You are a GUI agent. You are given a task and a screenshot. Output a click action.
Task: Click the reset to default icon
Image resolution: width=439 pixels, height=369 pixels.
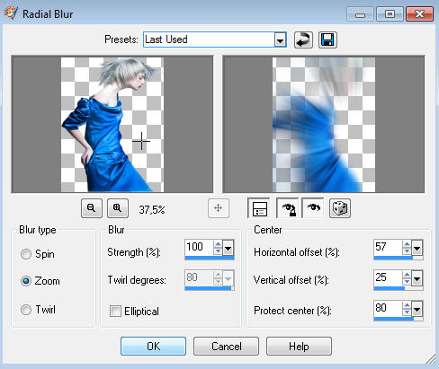pos(303,40)
